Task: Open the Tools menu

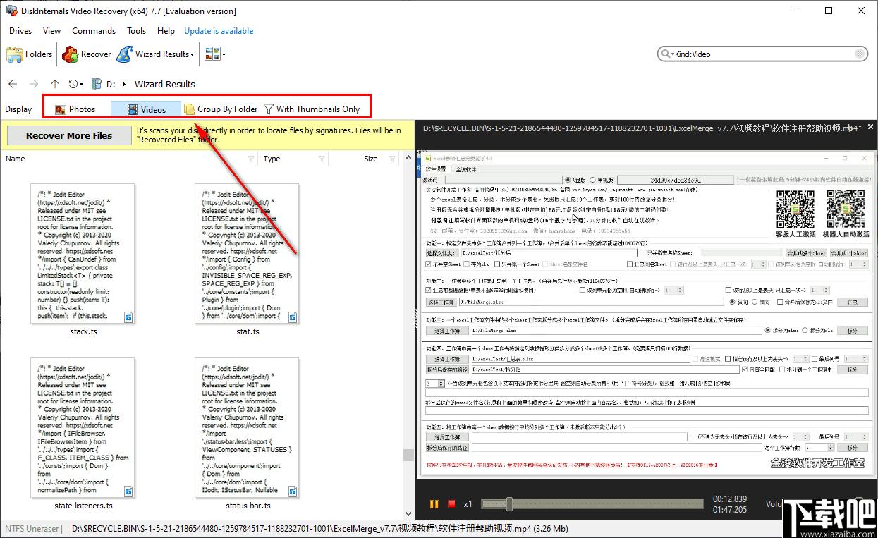Action: 137,31
